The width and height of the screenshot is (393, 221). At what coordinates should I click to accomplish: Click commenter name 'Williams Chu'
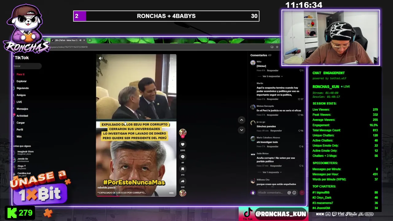[263, 180]
